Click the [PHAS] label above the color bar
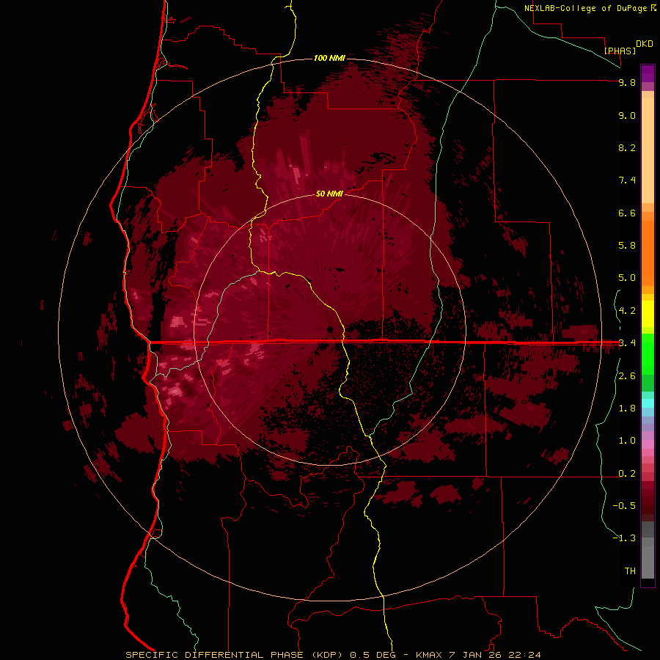Image resolution: width=660 pixels, height=660 pixels. [620, 51]
